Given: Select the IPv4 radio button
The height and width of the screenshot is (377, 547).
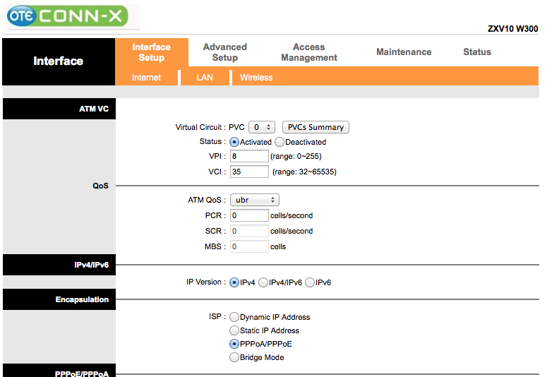Looking at the screenshot, I should 234,282.
